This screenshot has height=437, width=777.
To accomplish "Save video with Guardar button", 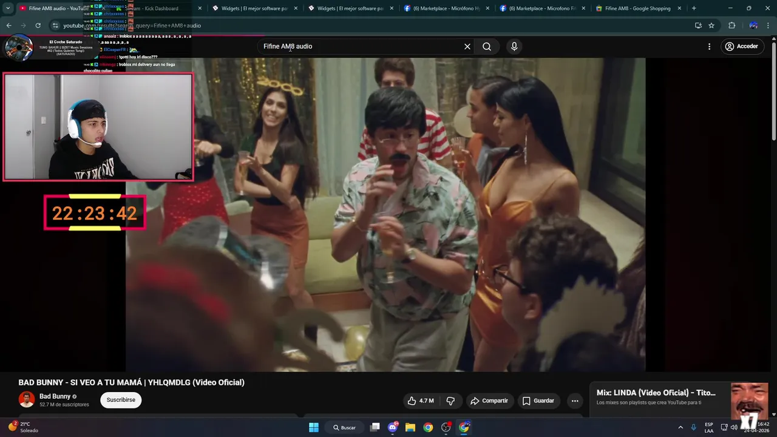I will point(538,401).
